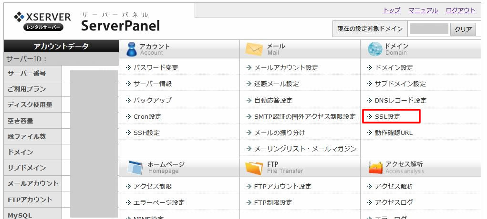Click the Mail envelope icon

coord(254,49)
